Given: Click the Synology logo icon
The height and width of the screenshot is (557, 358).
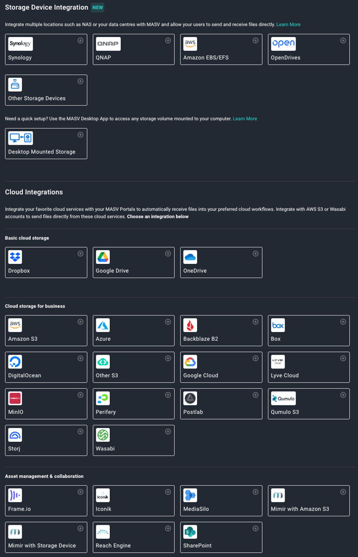Looking at the screenshot, I should 21,44.
